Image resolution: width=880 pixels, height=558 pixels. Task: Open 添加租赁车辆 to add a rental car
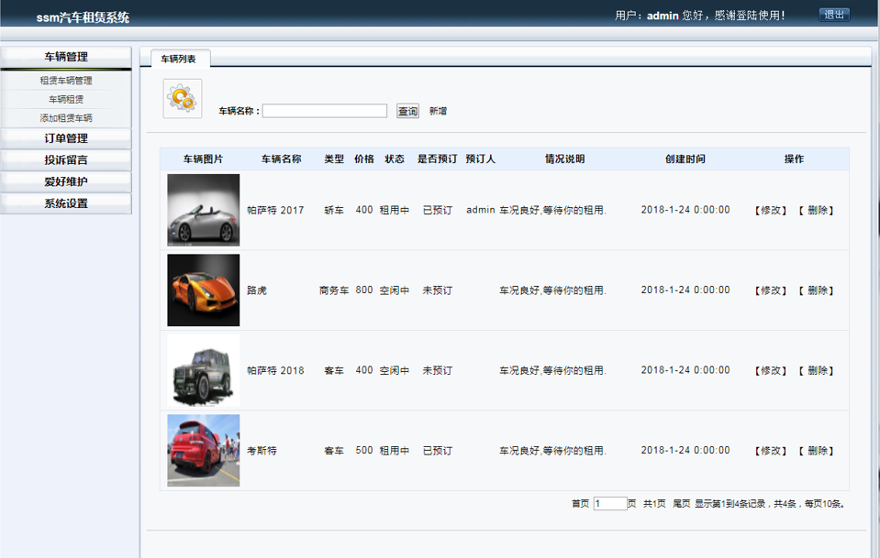pos(65,116)
